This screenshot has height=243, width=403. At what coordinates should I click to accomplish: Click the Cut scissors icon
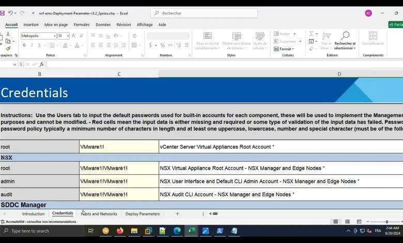pos(8,34)
